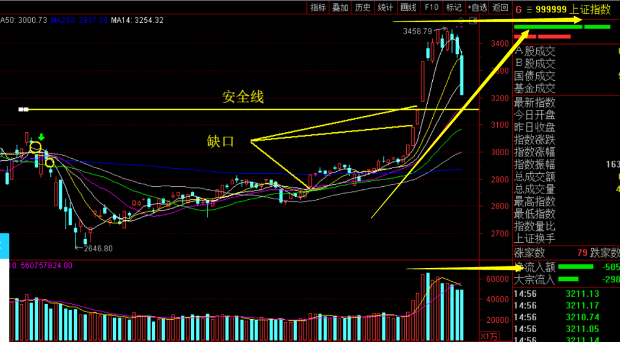This screenshot has width=620, height=342.
Task: Click the 净流入额 label
Action: pos(534,267)
